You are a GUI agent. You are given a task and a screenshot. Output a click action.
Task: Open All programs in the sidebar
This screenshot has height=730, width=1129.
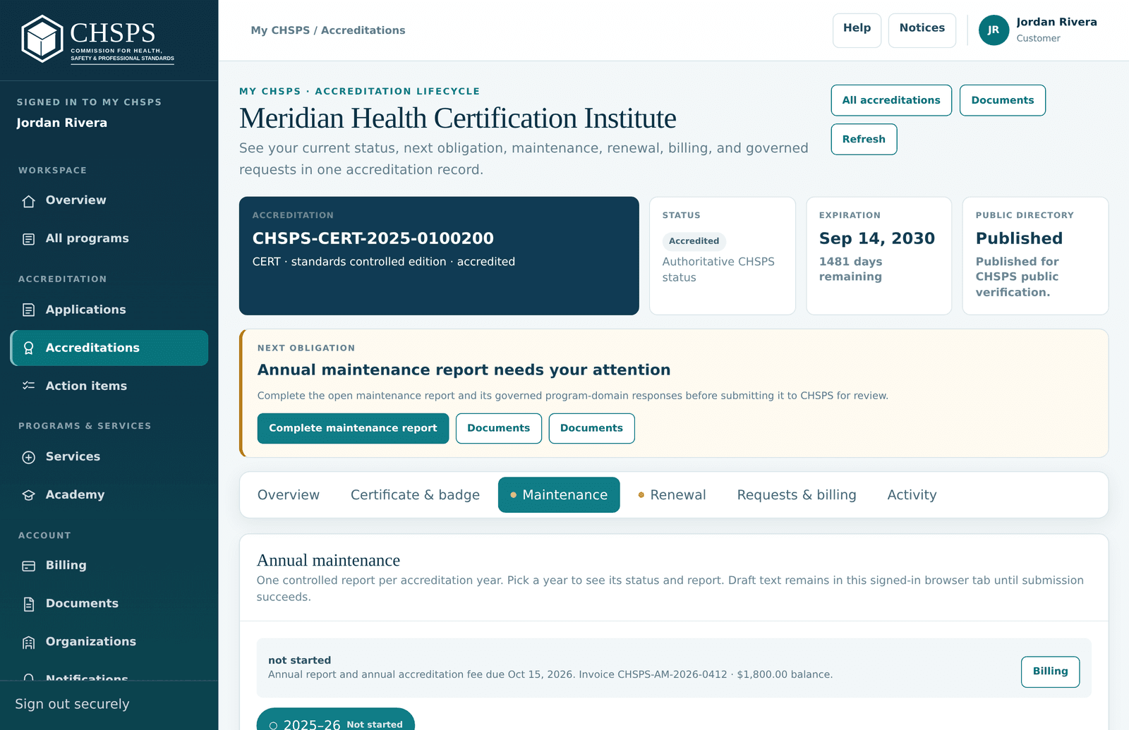point(109,238)
